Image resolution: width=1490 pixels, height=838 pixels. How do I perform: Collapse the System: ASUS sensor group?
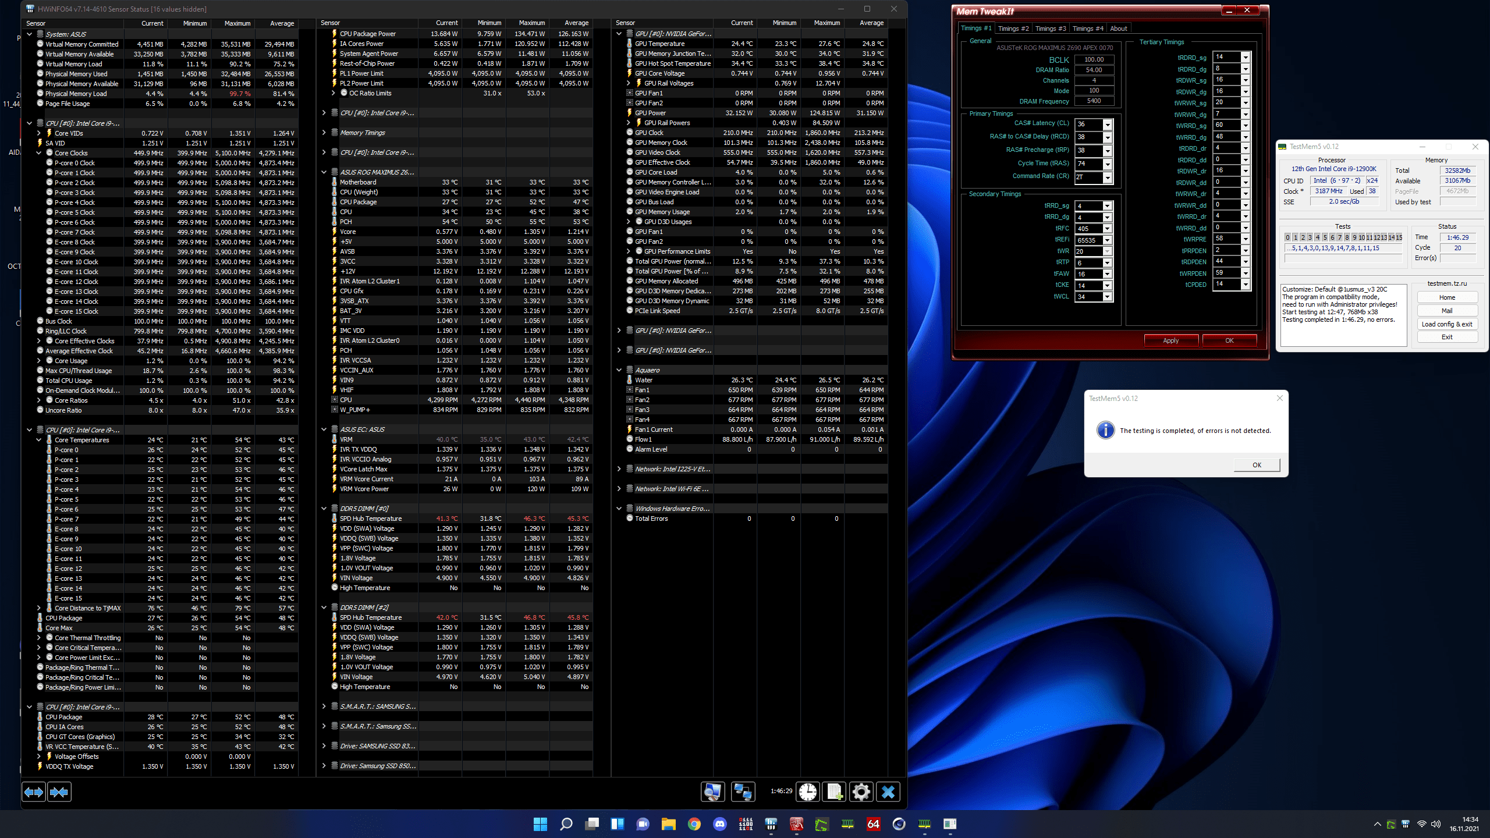coord(30,34)
